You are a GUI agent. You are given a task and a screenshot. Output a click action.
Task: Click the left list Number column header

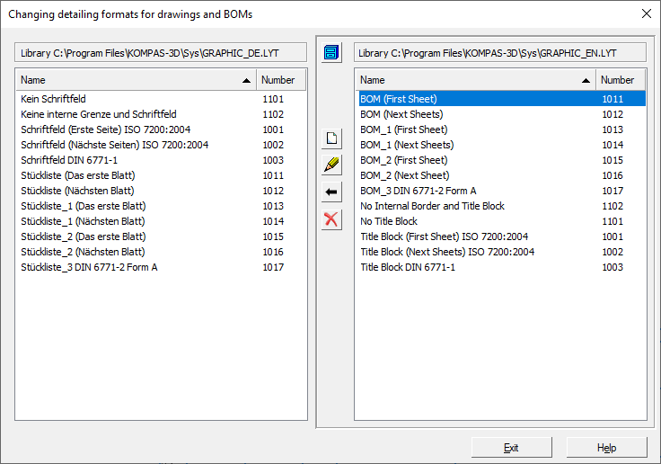[281, 80]
